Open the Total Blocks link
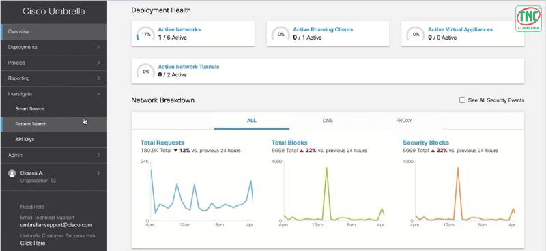Image resolution: width=546 pixels, height=251 pixels. click(289, 143)
